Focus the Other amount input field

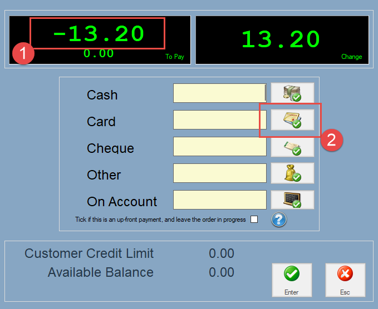[220, 173]
